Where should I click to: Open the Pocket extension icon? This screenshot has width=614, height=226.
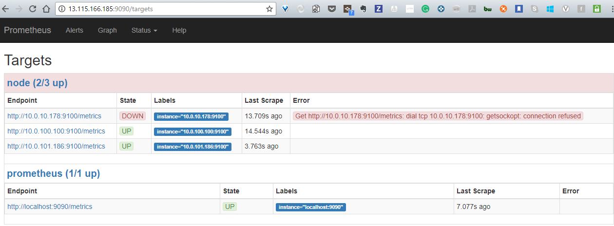pyautogui.click(x=332, y=9)
